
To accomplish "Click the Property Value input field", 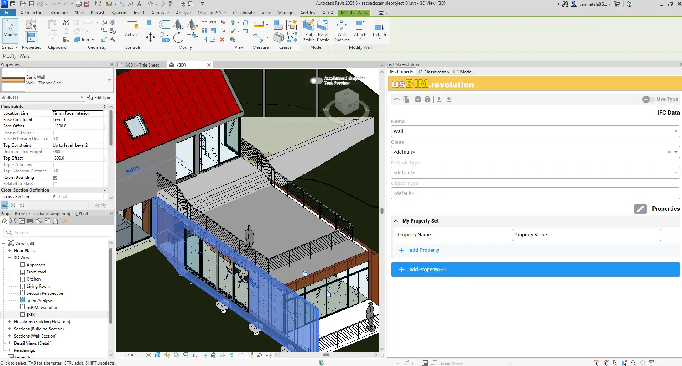I will pyautogui.click(x=586, y=235).
